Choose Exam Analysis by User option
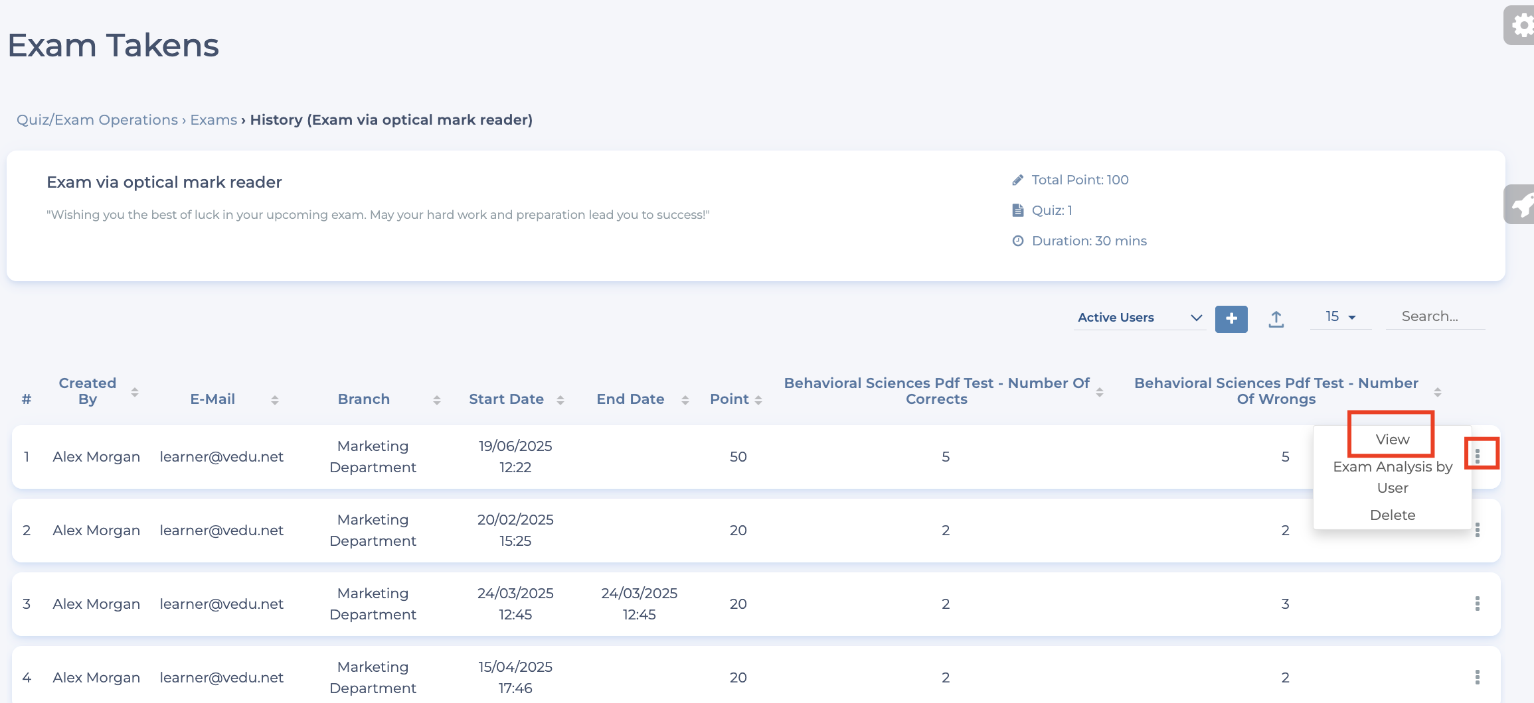Viewport: 1534px width, 703px height. [x=1392, y=477]
